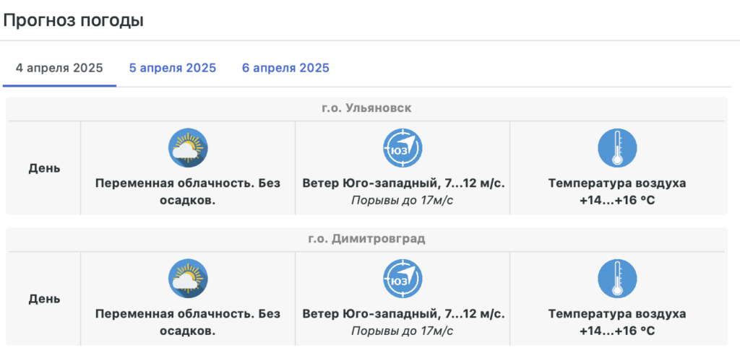Open the 6 апреля 2025 forecast tab
The height and width of the screenshot is (353, 740).
(285, 69)
